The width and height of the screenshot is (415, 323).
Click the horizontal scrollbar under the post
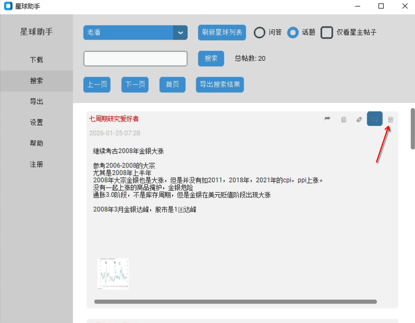[x=235, y=302]
